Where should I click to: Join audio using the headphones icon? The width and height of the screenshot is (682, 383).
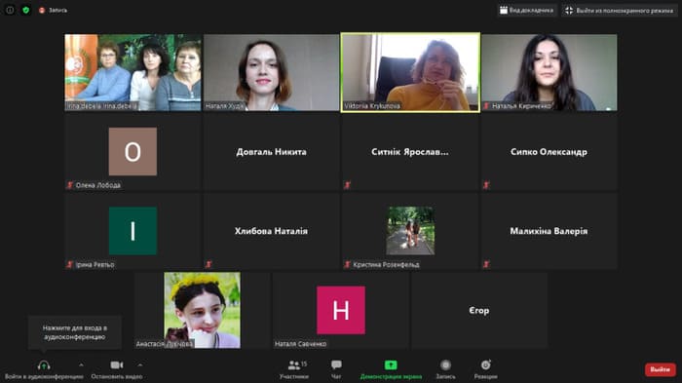point(44,365)
